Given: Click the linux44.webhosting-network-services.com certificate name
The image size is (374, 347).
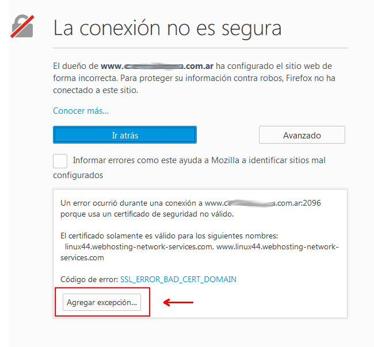Looking at the screenshot, I should click(x=138, y=246).
